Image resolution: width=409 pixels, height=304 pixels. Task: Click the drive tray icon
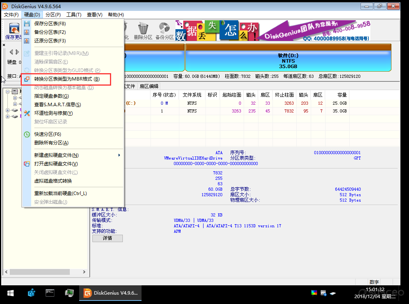(333, 293)
